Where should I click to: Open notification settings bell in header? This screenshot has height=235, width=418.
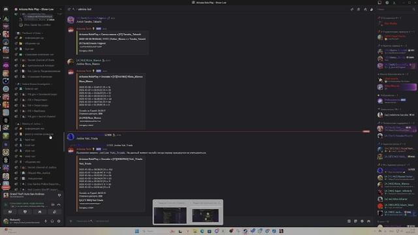[x=359, y=9]
